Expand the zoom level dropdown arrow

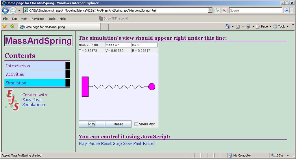[288, 156]
